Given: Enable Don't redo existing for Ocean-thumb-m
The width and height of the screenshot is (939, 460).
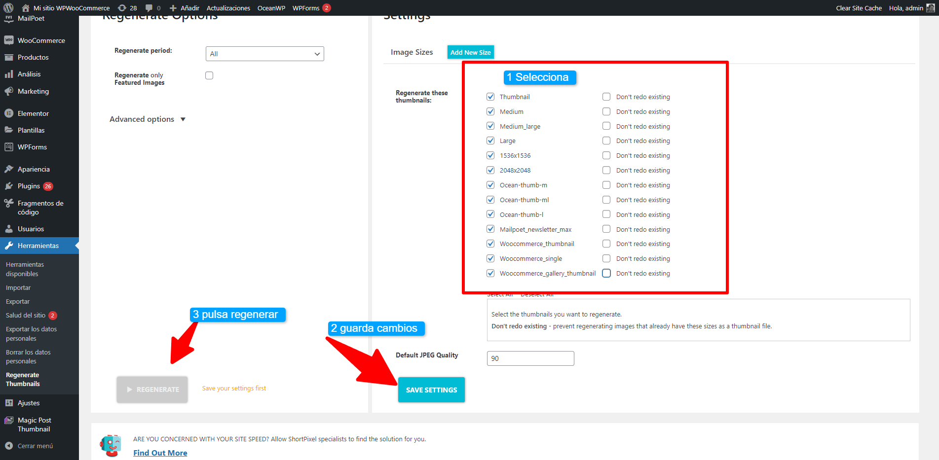Looking at the screenshot, I should click(x=606, y=185).
